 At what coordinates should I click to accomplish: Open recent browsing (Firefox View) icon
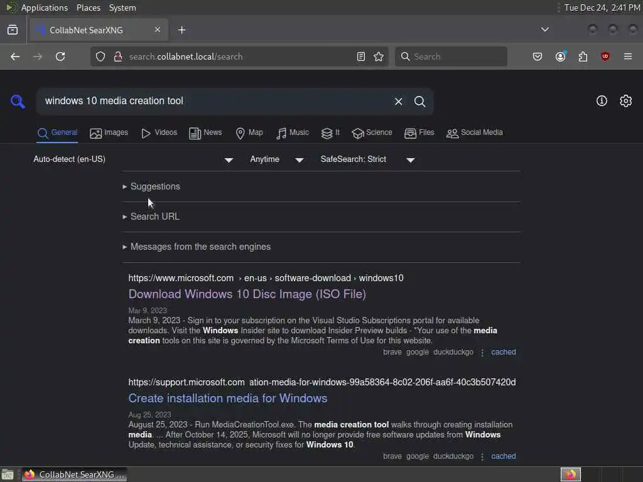pyautogui.click(x=13, y=30)
